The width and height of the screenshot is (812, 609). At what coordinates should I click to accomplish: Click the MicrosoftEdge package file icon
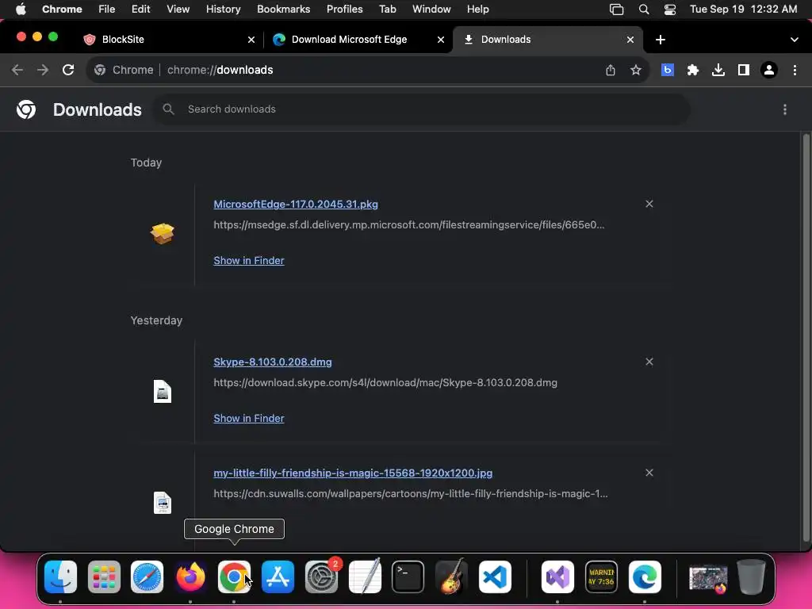pos(162,234)
